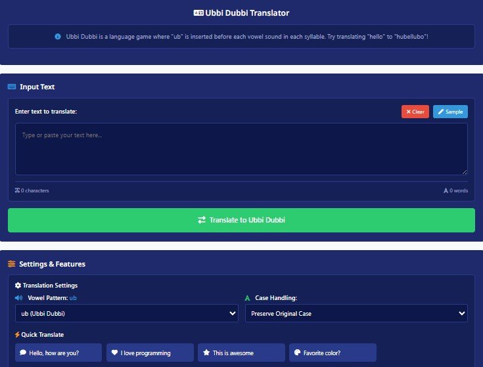
Task: Click the sliders icon beside Settings & Features
Action: (11, 264)
